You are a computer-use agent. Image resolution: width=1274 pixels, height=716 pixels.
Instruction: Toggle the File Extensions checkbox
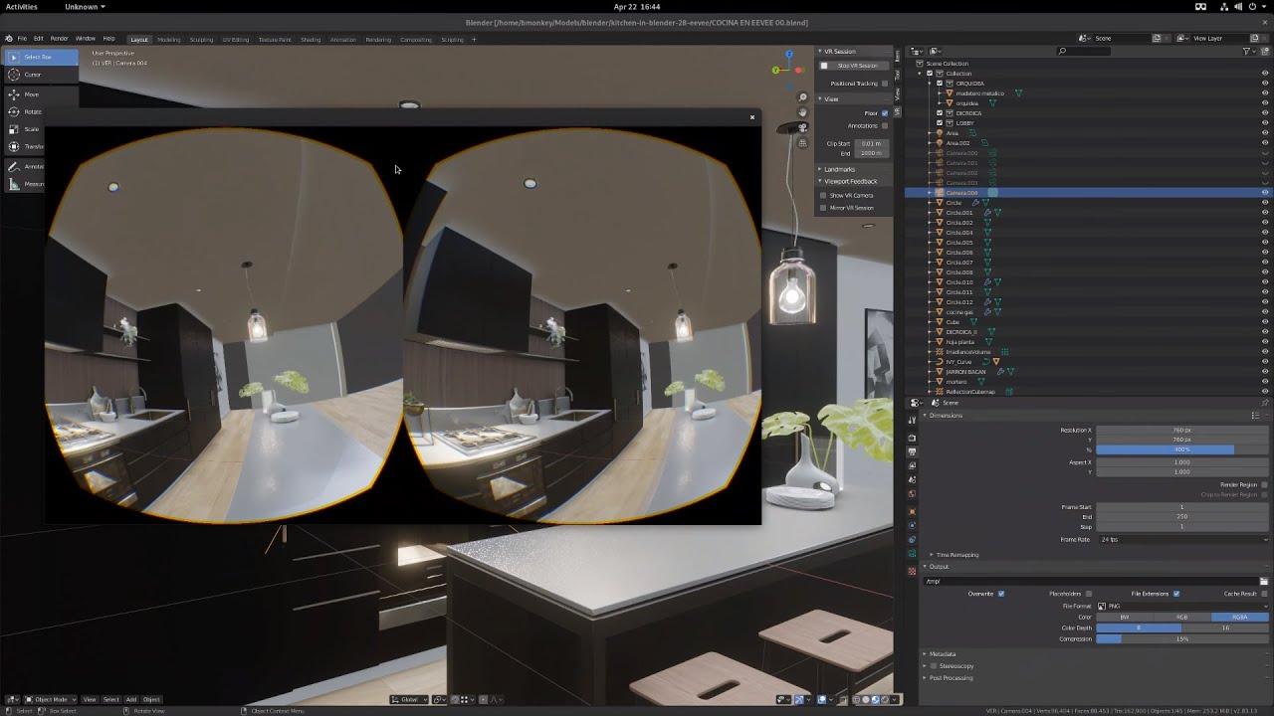(x=1176, y=594)
